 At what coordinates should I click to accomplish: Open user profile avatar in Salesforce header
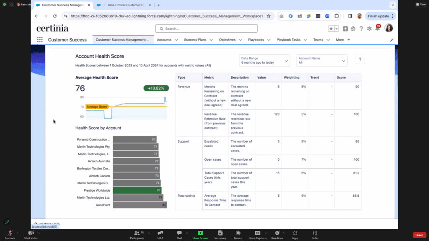(388, 28)
